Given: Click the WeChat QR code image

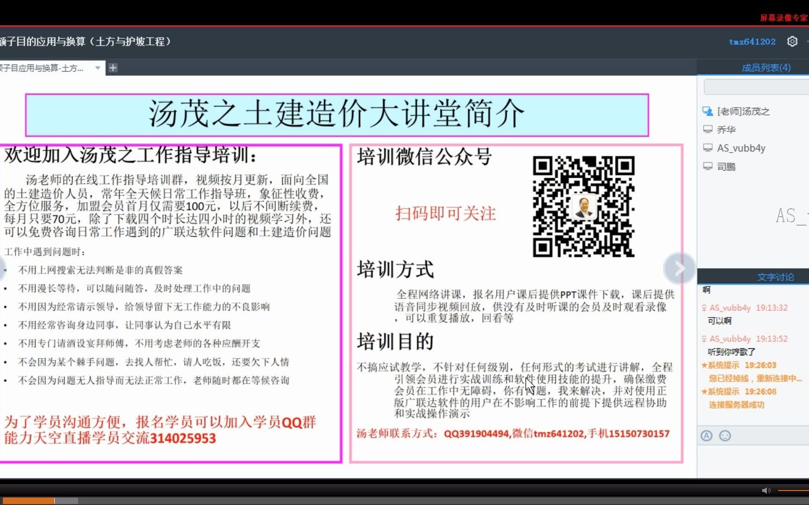Looking at the screenshot, I should tap(583, 206).
